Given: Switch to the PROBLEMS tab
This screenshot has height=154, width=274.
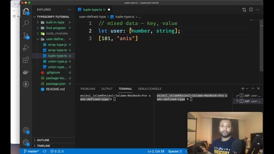Looking at the screenshot, I should tap(88, 89).
